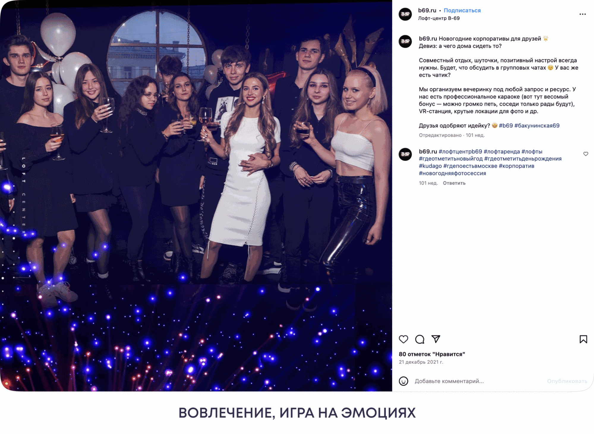
Task: Open the #корпоратив hashtag
Action: tap(516, 166)
